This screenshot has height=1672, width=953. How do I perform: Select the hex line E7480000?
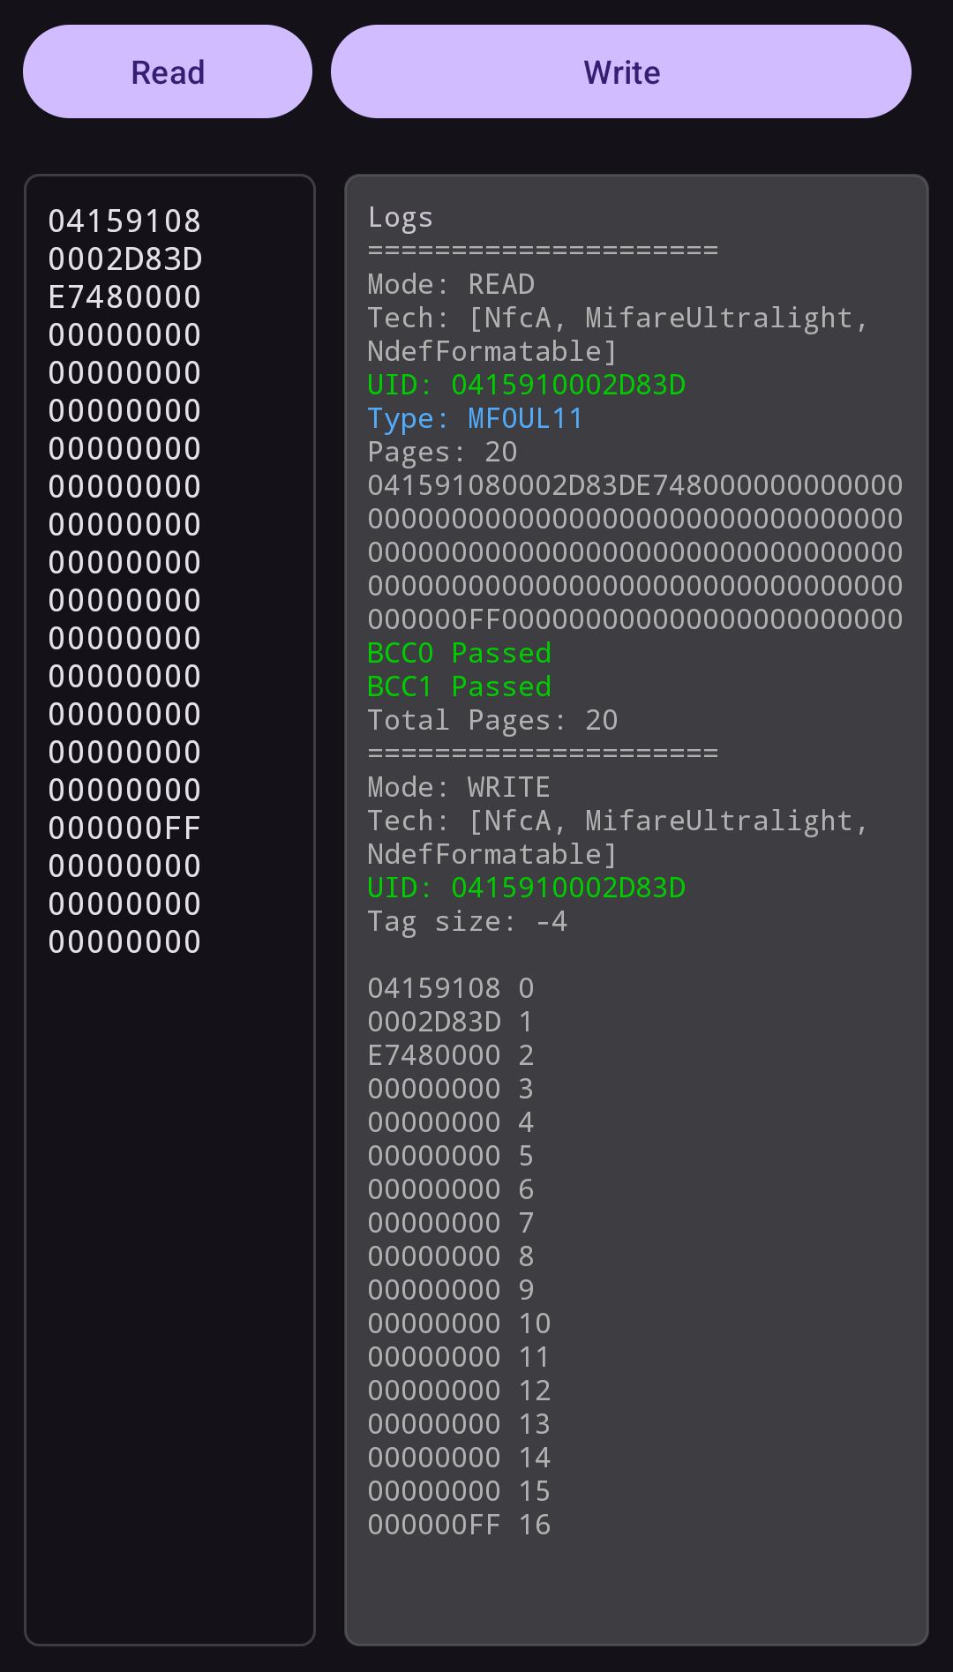tap(124, 296)
